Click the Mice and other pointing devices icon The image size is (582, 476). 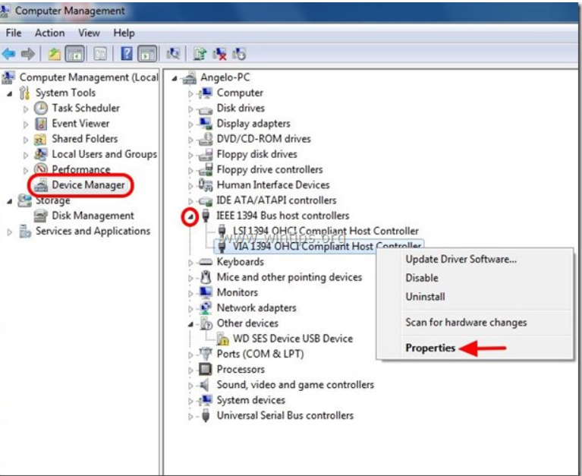(206, 277)
